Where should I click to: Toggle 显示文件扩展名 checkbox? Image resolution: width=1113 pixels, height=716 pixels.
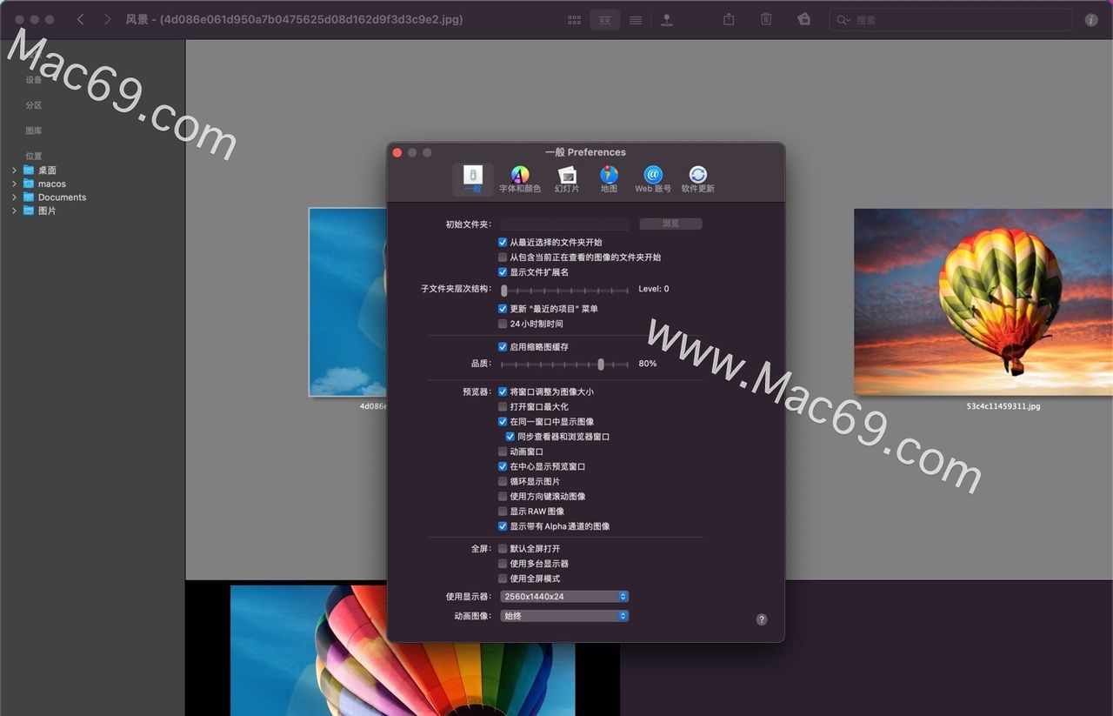pos(503,271)
